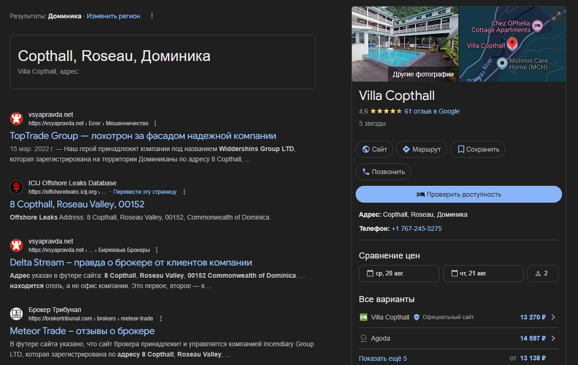Open Meteor Trade – отзывы о брокере result
This screenshot has width=578, height=365.
coord(82,331)
